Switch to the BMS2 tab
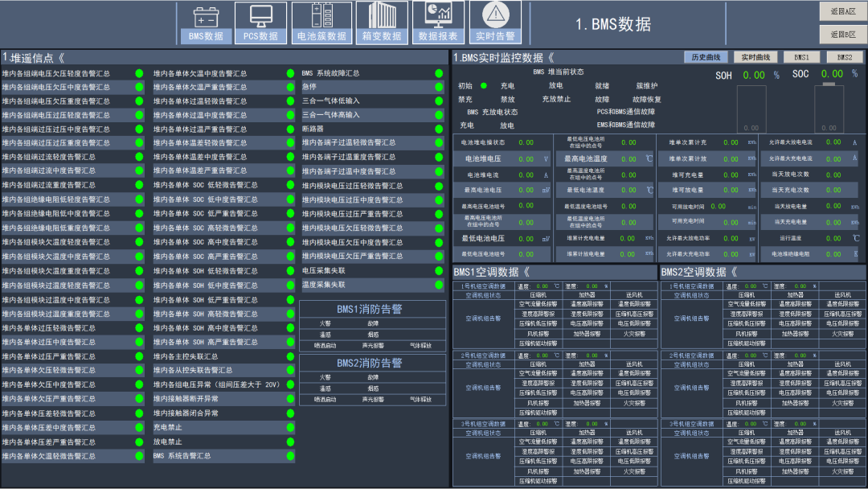868x489 pixels. coord(845,57)
